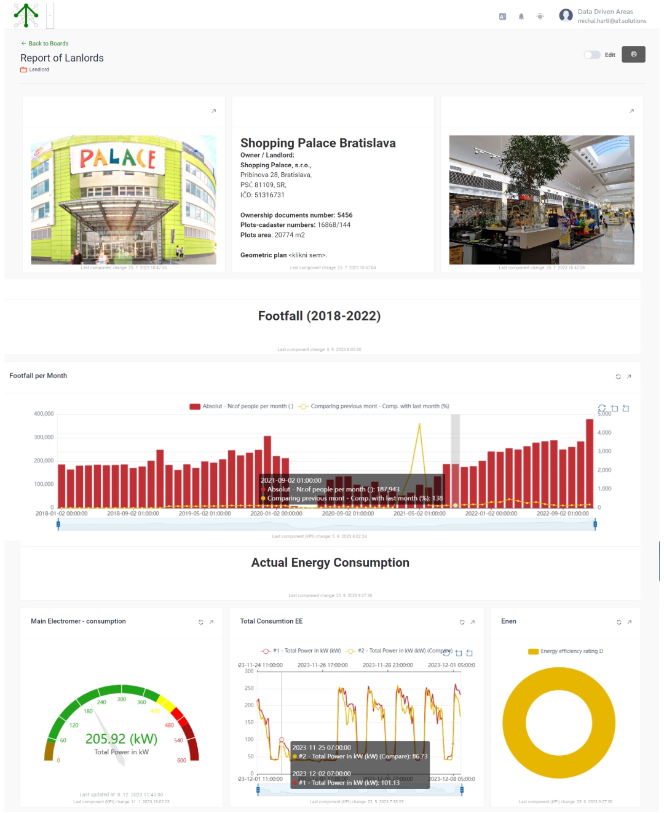Expand the Enen widget
Image resolution: width=664 pixels, height=813 pixels.
pos(630,622)
